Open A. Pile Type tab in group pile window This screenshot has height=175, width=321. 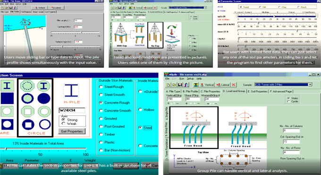[x=173, y=91]
